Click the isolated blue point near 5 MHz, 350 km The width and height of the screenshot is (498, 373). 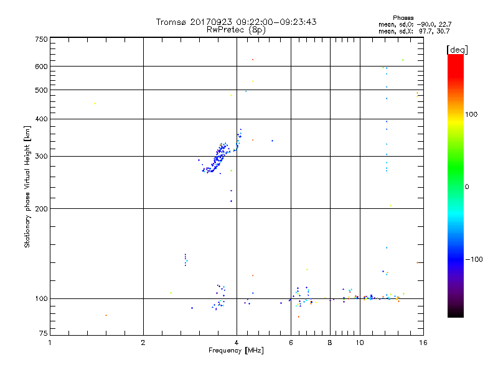point(272,140)
